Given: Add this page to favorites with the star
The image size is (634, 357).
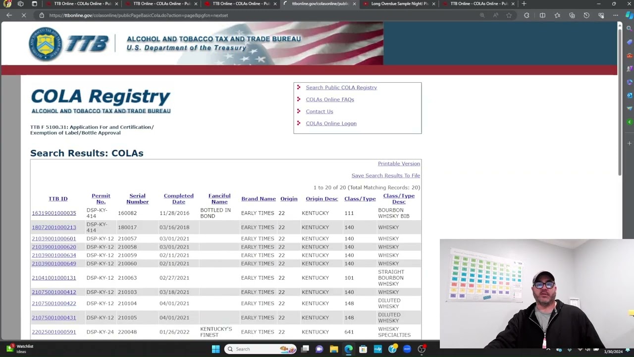Looking at the screenshot, I should coord(509,15).
